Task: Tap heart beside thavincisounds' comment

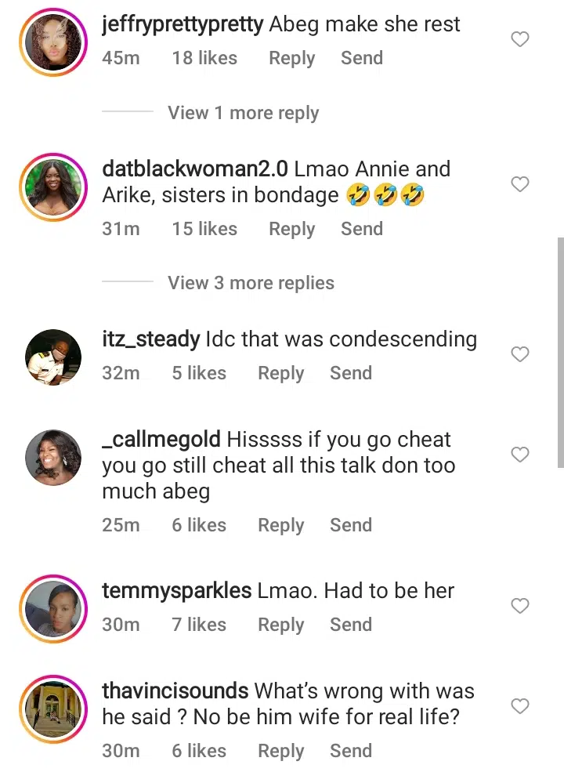Action: (520, 707)
